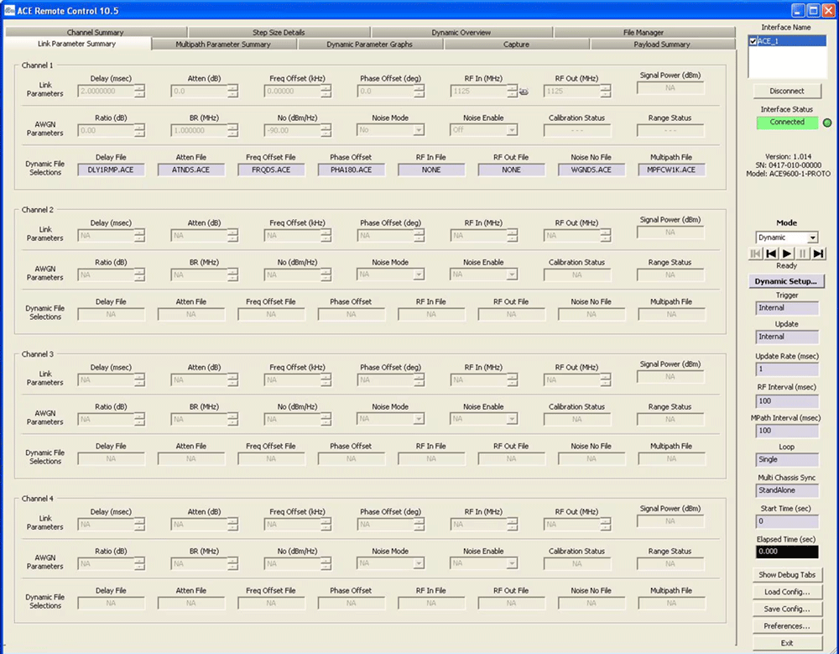Click the green connection status indicator

[x=826, y=123]
